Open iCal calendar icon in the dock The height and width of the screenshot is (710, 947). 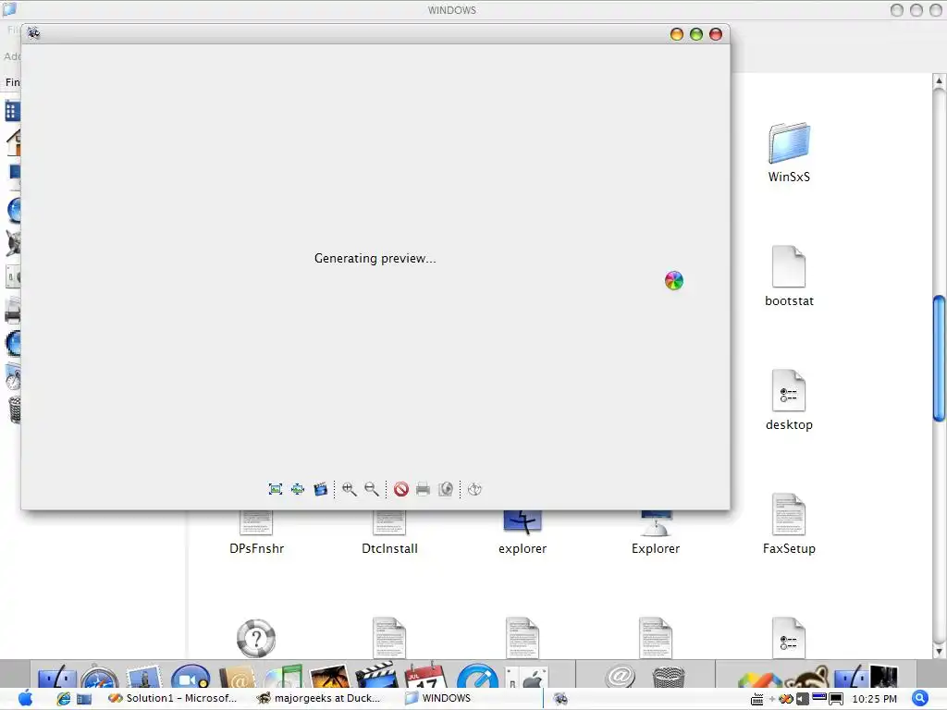[x=425, y=676]
